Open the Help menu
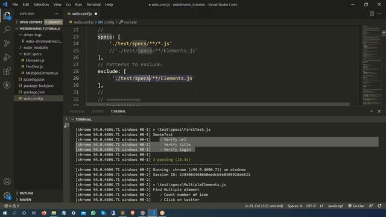The width and height of the screenshot is (386, 217). coord(109,4)
